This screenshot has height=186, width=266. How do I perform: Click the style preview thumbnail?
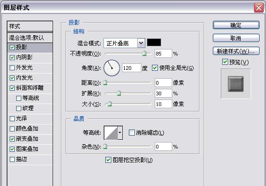[236, 84]
